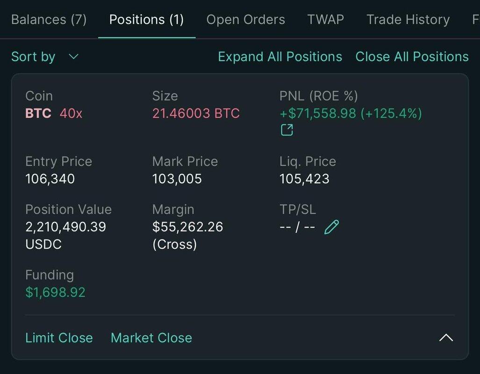Click the 21.46003 BTC size value

(x=196, y=114)
